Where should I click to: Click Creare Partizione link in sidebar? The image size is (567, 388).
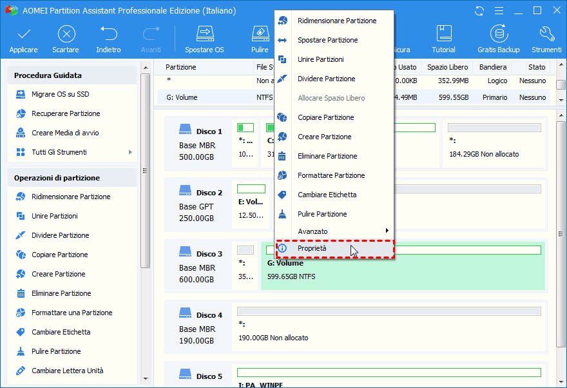(x=58, y=274)
